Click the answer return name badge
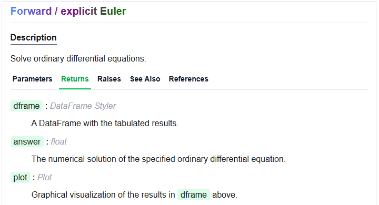Image resolution: width=379 pixels, height=205 pixels. (27, 142)
